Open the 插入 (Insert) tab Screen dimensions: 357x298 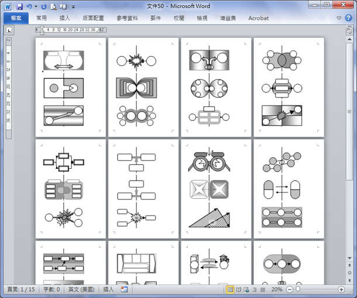coord(64,18)
